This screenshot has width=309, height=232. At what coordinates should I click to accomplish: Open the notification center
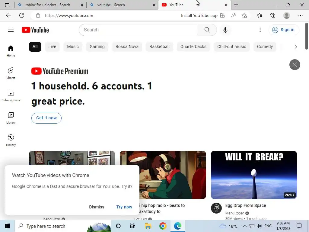pos(299,226)
